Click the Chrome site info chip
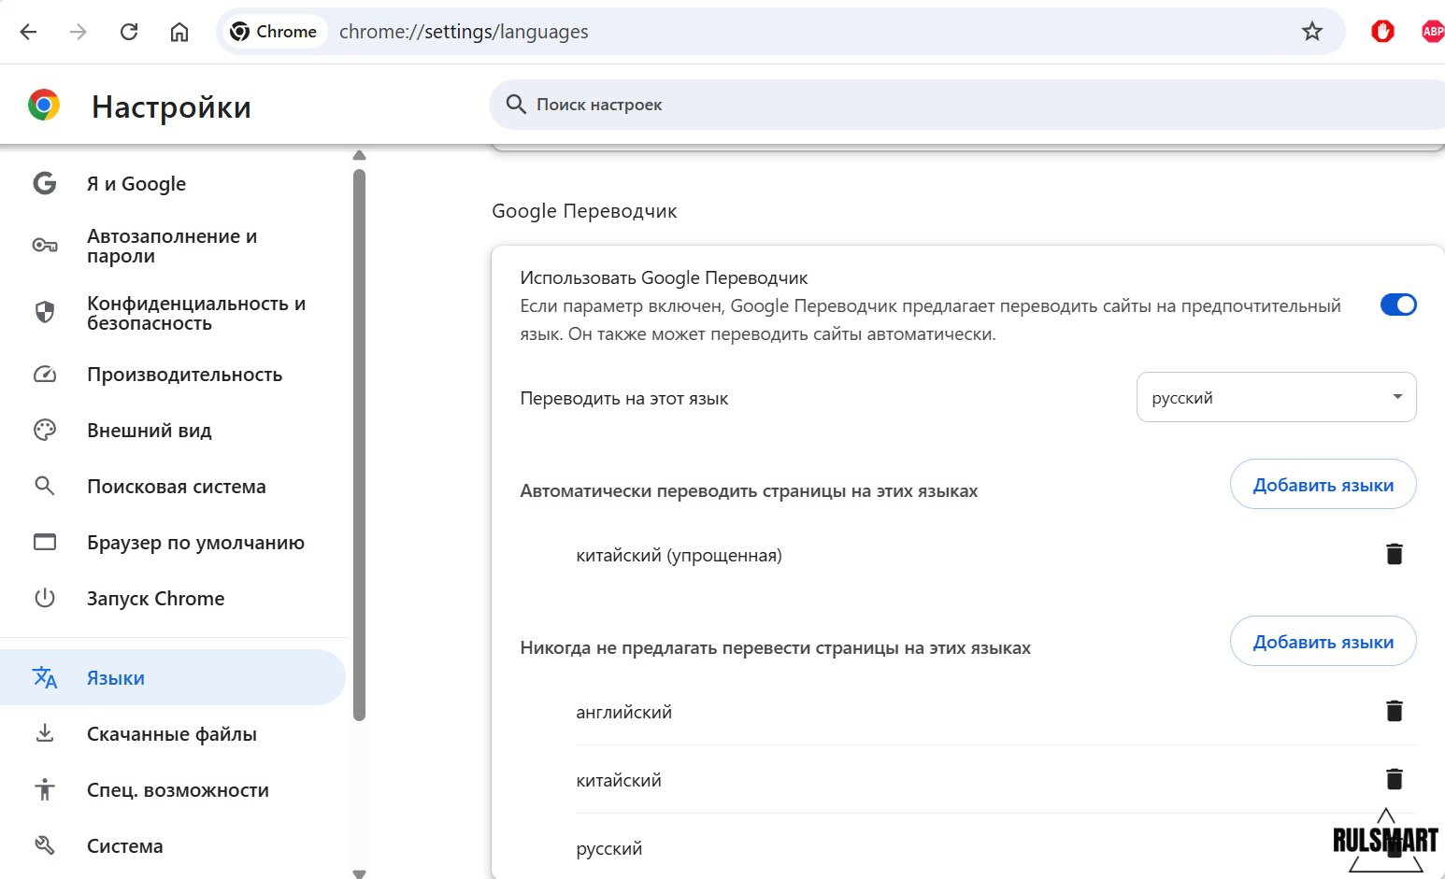The width and height of the screenshot is (1445, 879). (274, 32)
